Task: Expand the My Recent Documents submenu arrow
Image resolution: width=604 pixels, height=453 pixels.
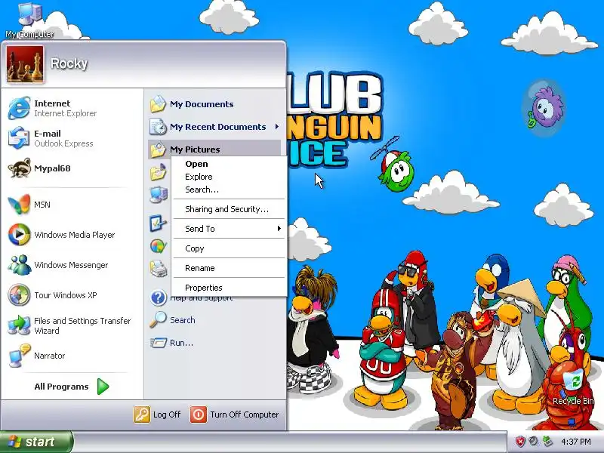Action: coord(277,126)
